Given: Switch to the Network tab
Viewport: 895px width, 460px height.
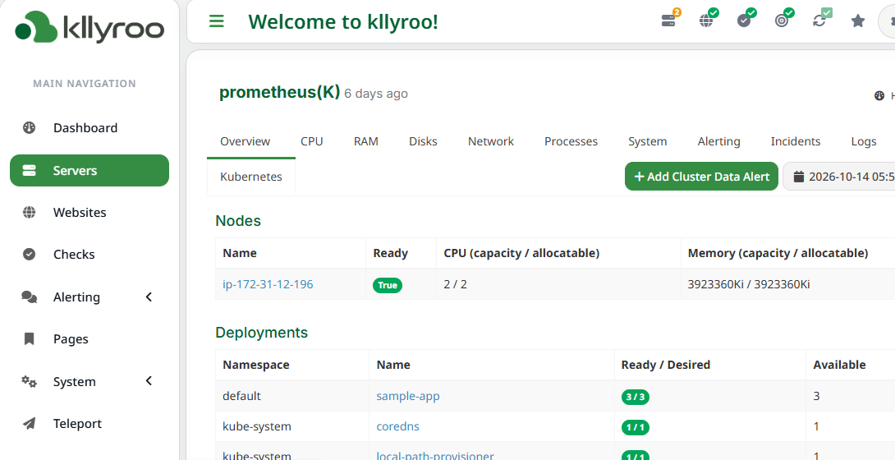Looking at the screenshot, I should click(x=491, y=141).
